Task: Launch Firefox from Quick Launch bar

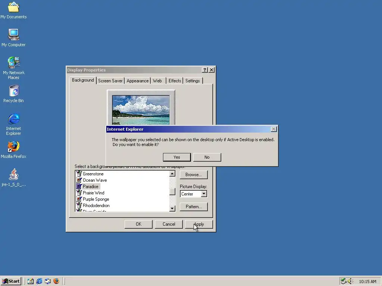Action: (56, 281)
